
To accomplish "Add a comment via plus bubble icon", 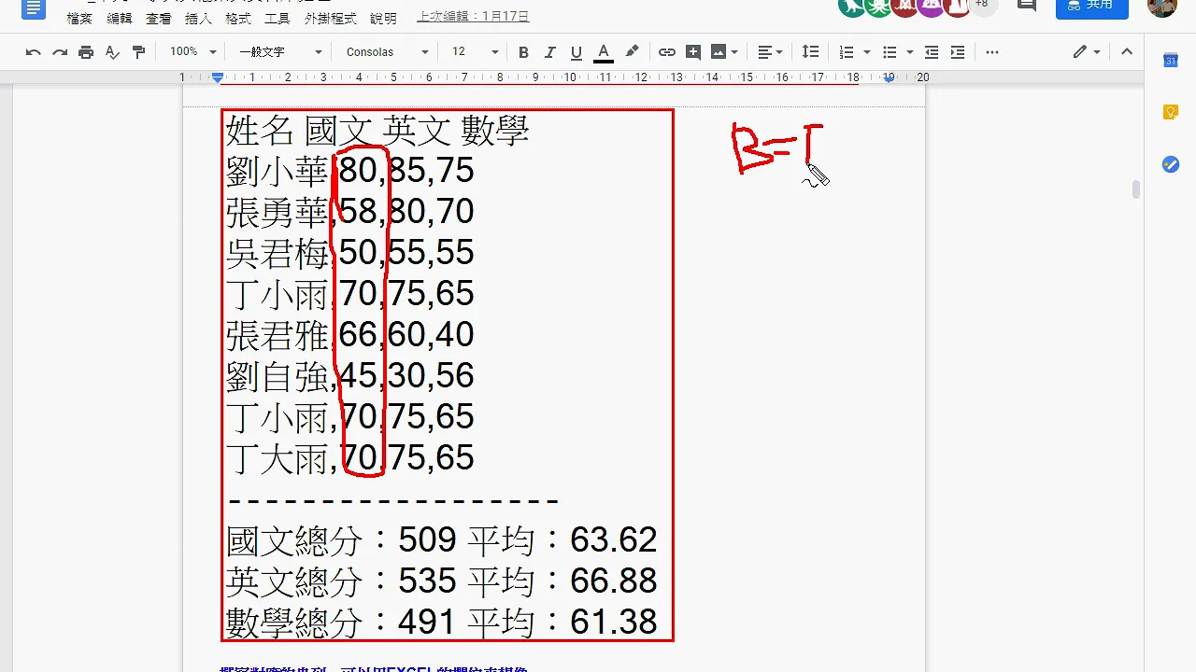I will coord(692,52).
